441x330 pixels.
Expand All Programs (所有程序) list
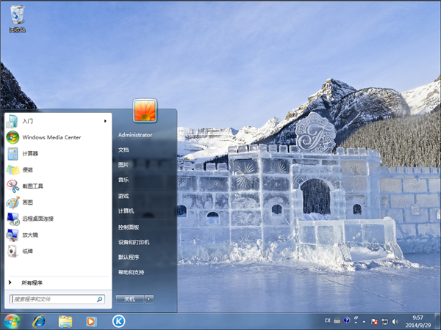click(32, 282)
